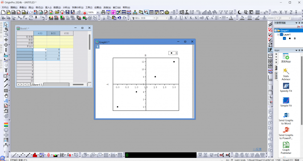Plot a red column chart from the bottom toolbar
Image resolution: width=303 pixels, height=161 pixels.
(35, 155)
